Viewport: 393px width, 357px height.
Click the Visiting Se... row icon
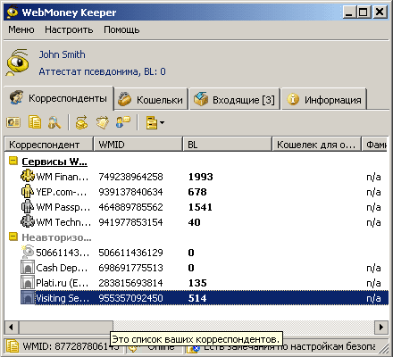tap(28, 297)
